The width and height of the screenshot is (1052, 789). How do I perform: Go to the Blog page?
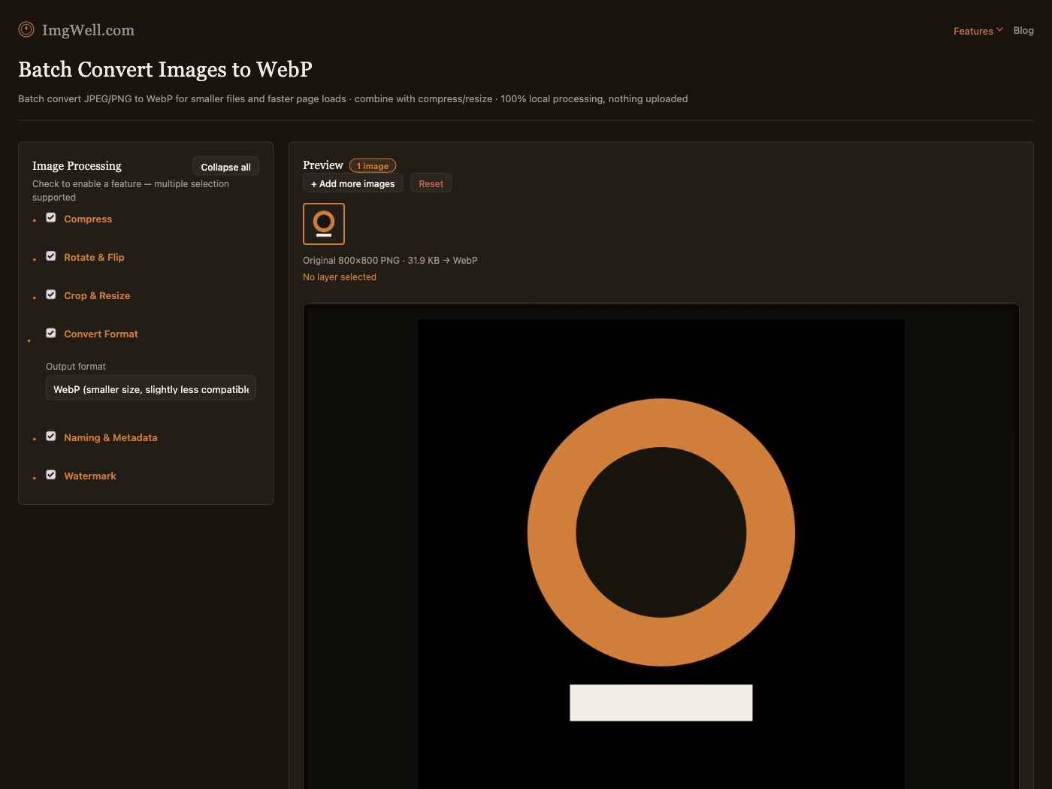1023,30
